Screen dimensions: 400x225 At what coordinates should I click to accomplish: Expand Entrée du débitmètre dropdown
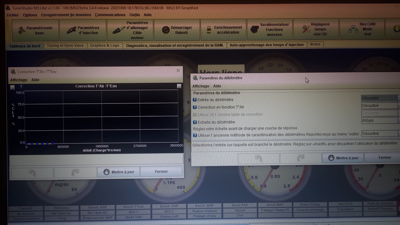[x=380, y=98]
